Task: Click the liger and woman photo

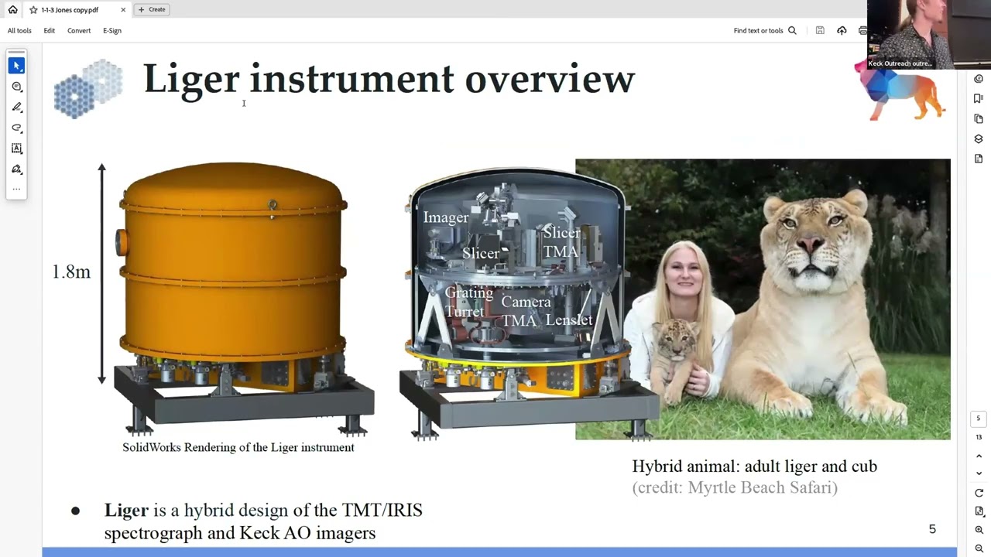Action: (x=763, y=299)
